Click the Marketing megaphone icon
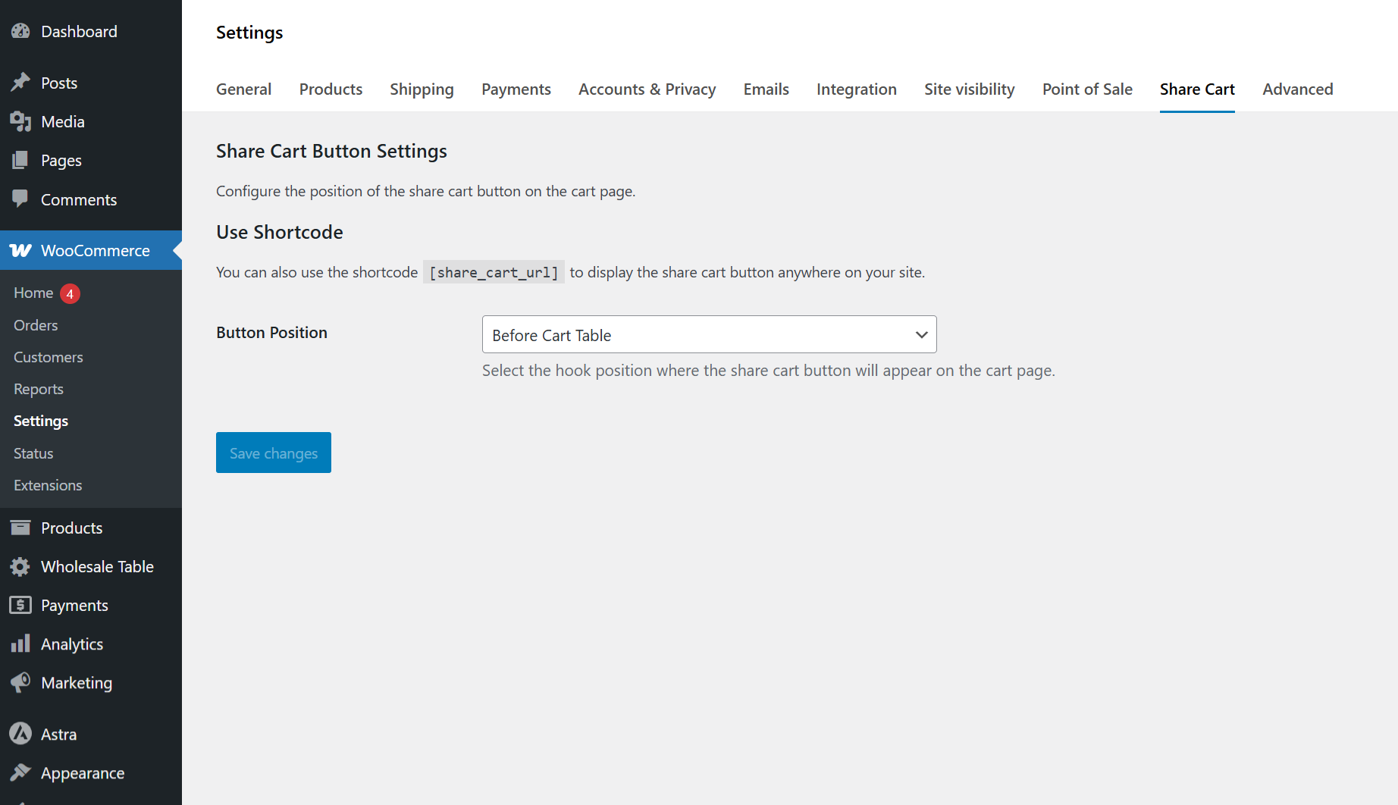Viewport: 1398px width, 805px height. (x=20, y=682)
